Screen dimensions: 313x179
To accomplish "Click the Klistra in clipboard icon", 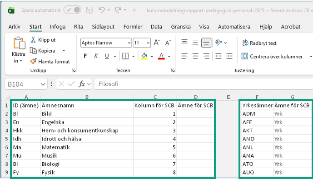I will [19, 43].
